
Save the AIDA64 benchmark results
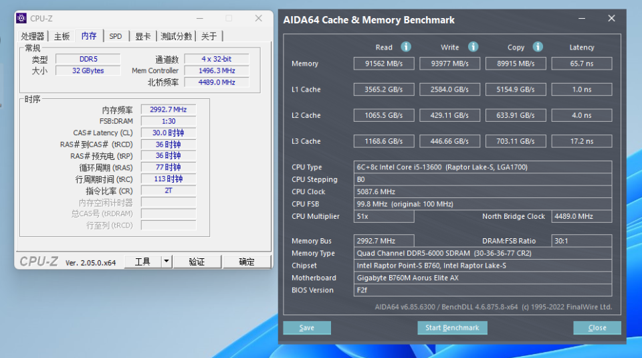point(307,328)
